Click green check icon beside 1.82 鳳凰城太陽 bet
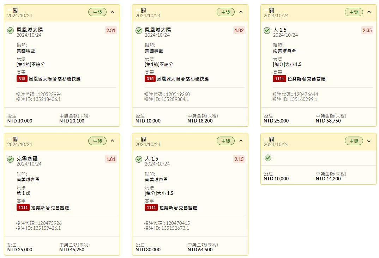Screen dimensions: 379x258 click(139, 30)
